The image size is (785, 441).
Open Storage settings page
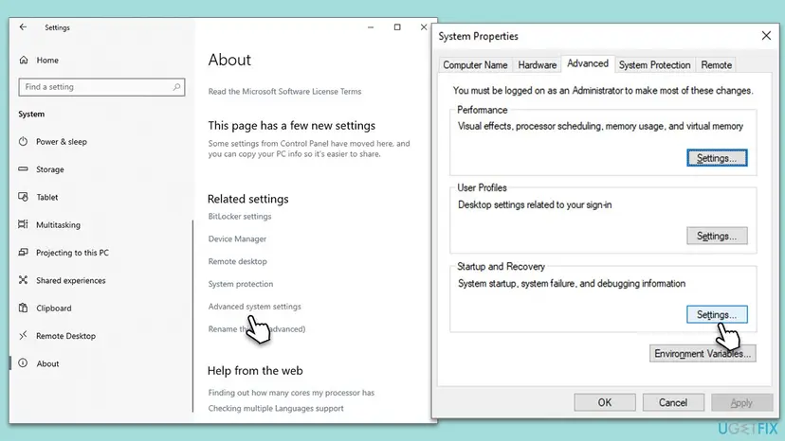tap(50, 169)
